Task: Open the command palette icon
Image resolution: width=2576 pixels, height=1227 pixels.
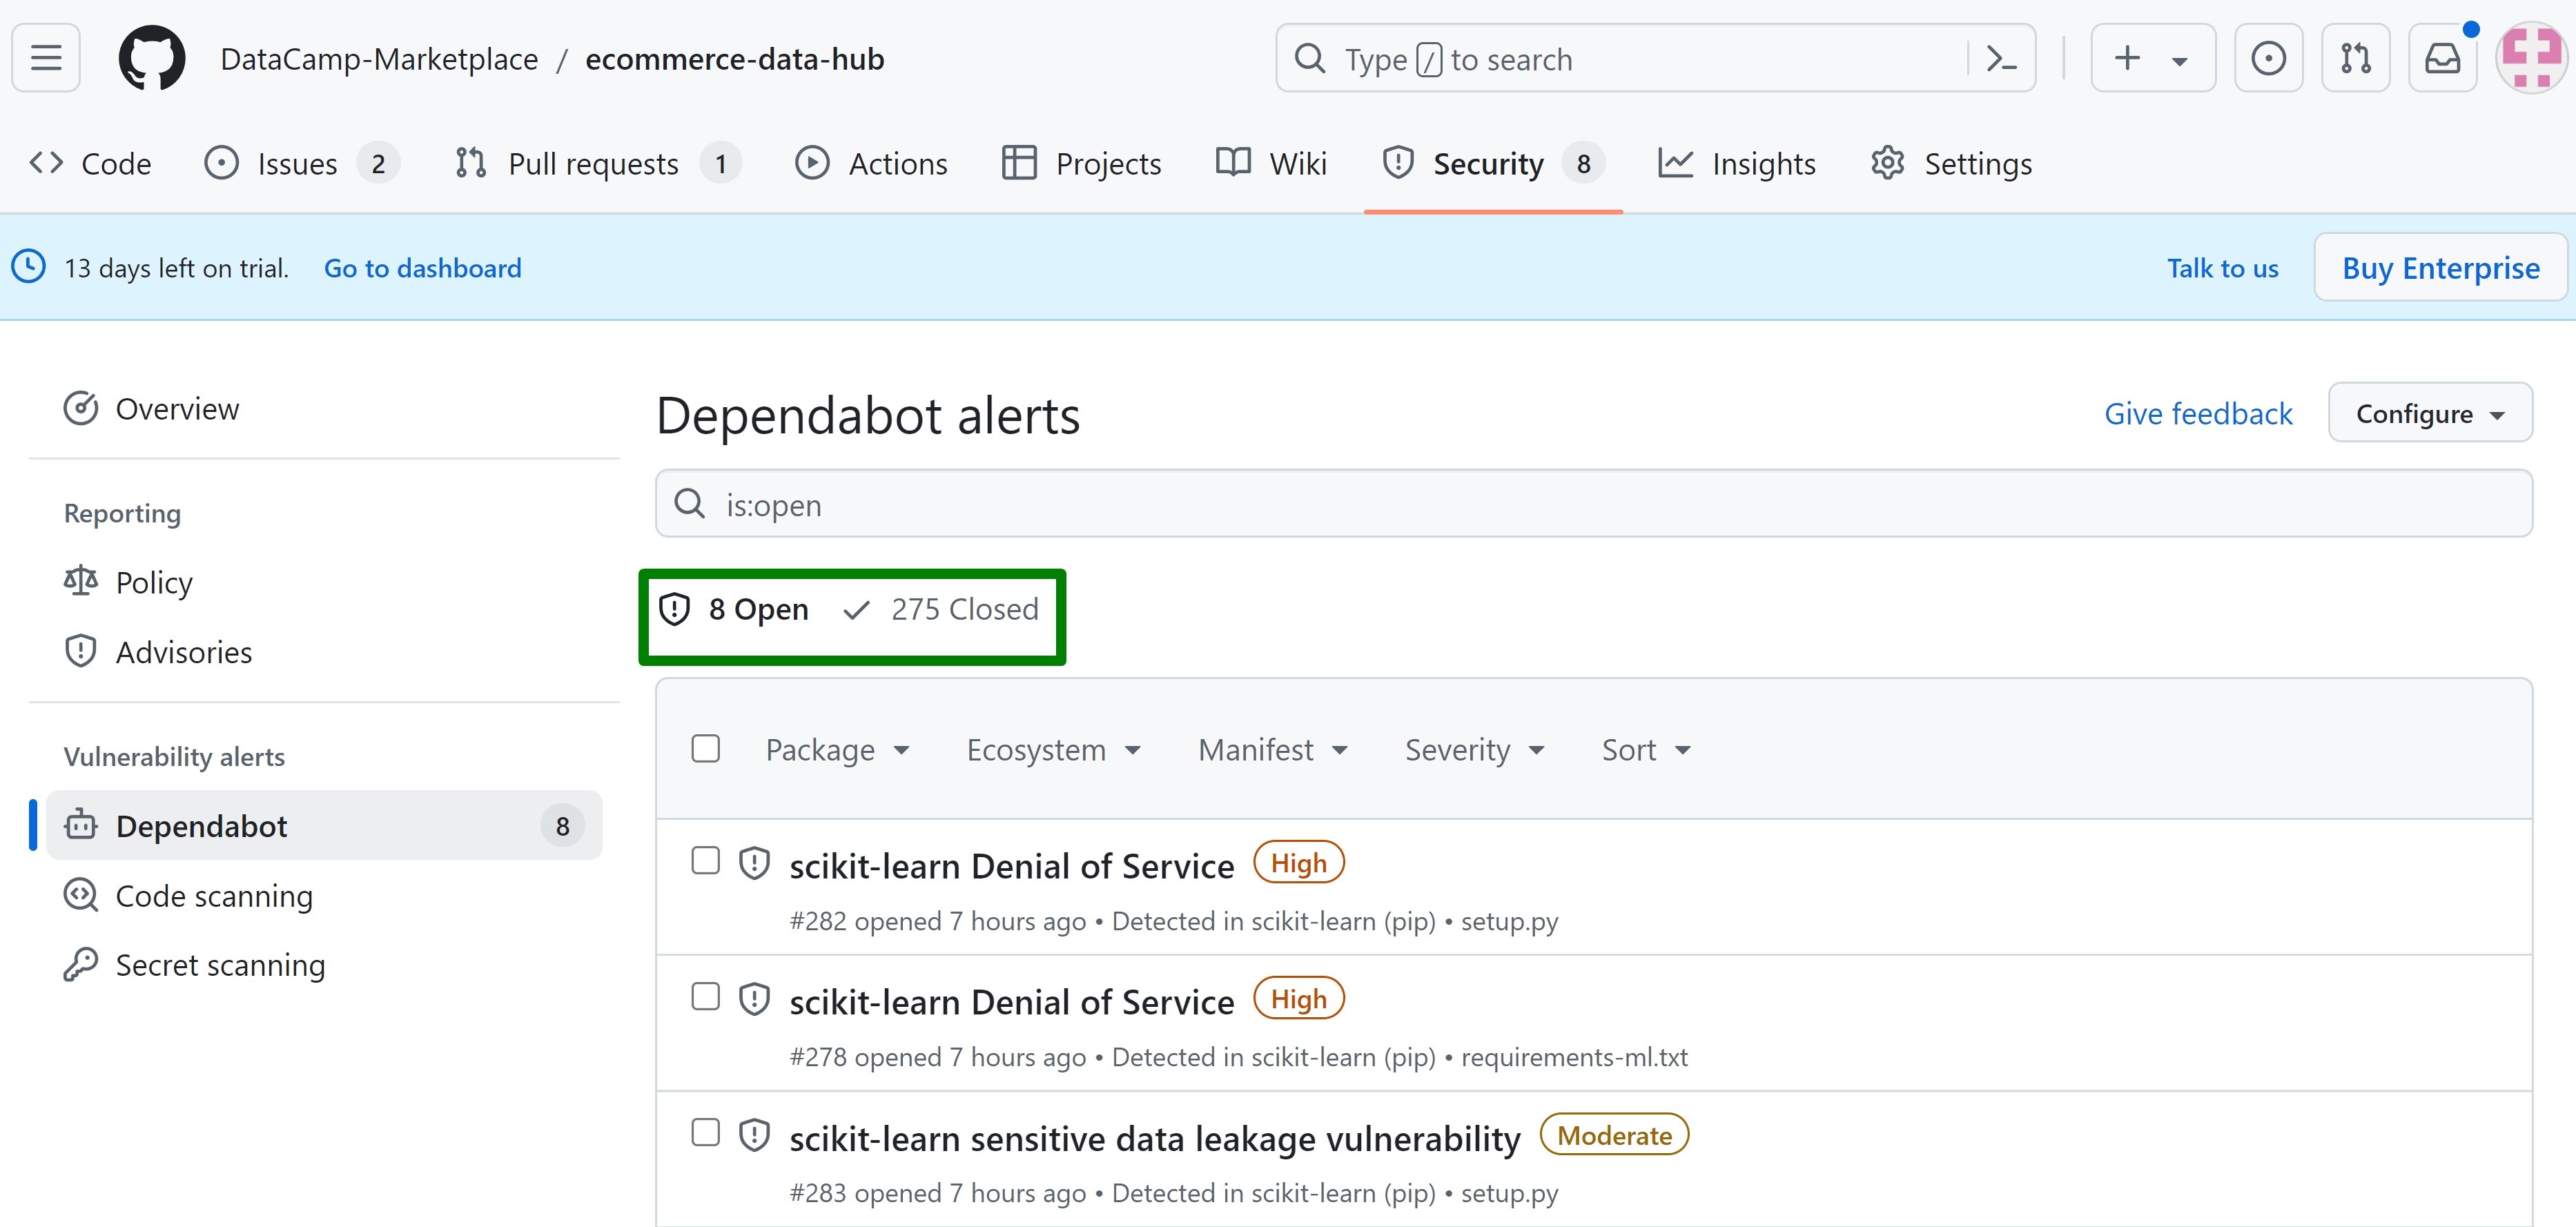Action: pyautogui.click(x=2001, y=59)
